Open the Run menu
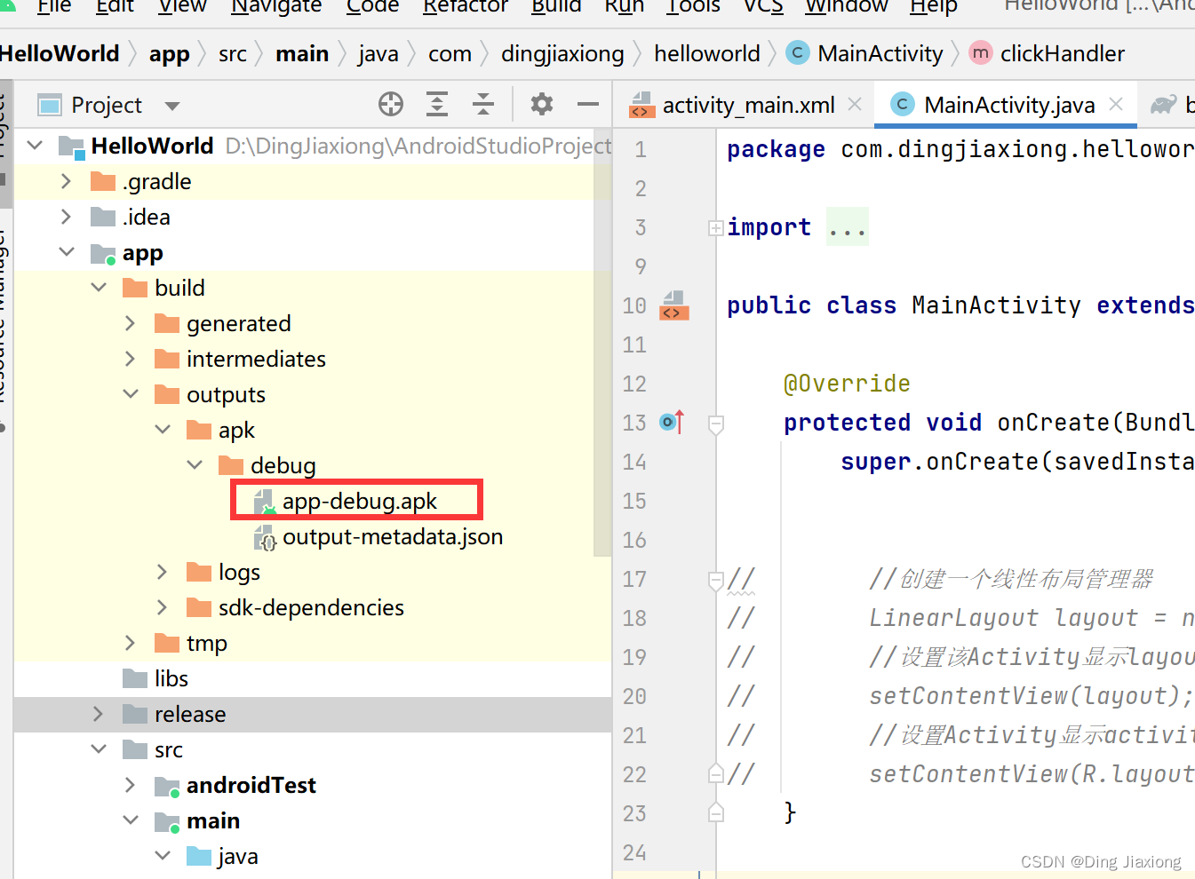The height and width of the screenshot is (879, 1195). pyautogui.click(x=625, y=6)
